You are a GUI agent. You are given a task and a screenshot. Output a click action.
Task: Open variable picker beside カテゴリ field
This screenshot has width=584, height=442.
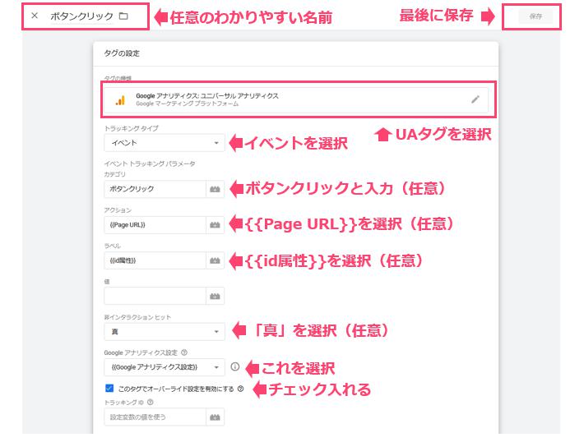(215, 189)
